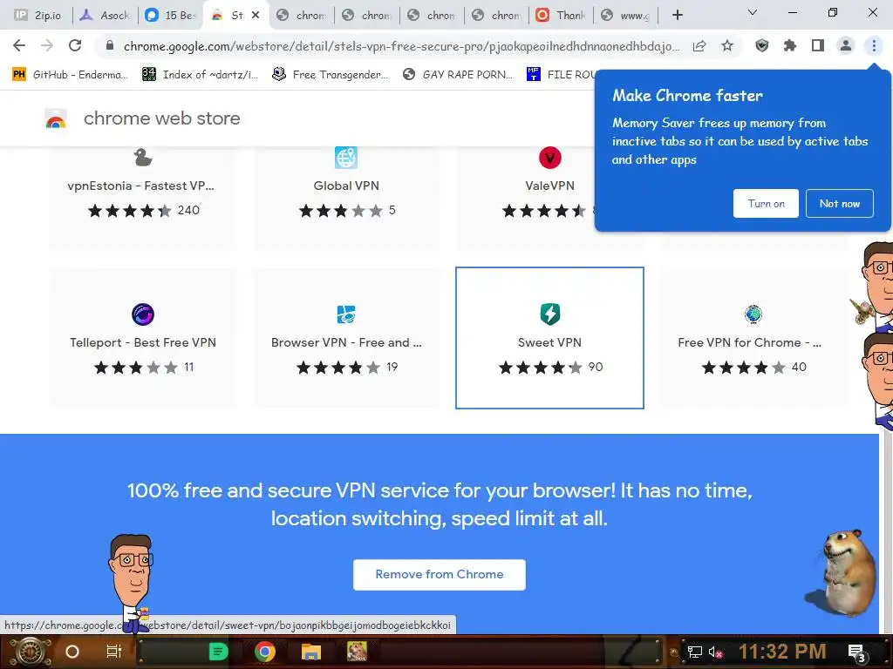The image size is (893, 669).
Task: Switch to the 15 Be tab
Action: click(170, 16)
